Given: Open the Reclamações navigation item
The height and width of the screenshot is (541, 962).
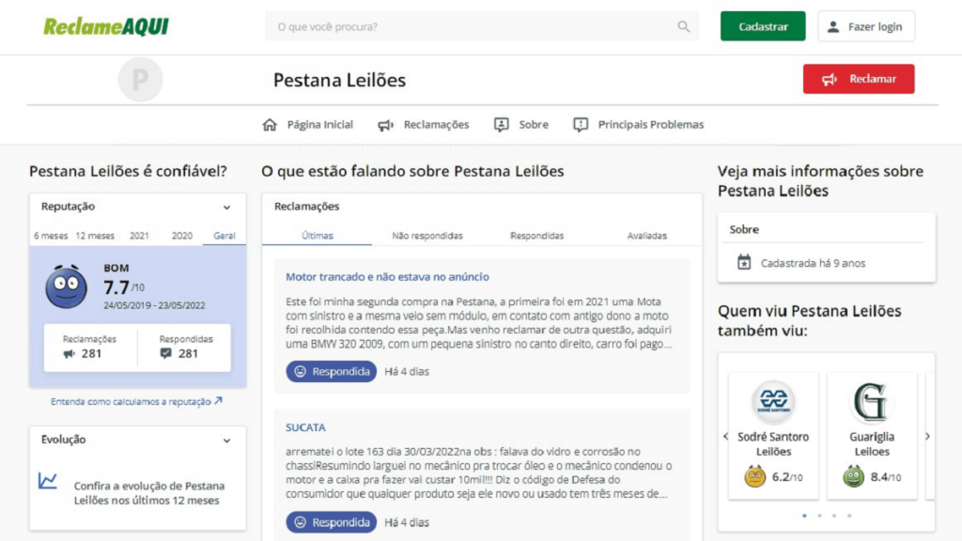Looking at the screenshot, I should 424,125.
